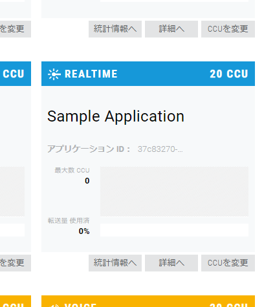
Task: Click the 最大数 CCU value 0
Action: tap(87, 181)
